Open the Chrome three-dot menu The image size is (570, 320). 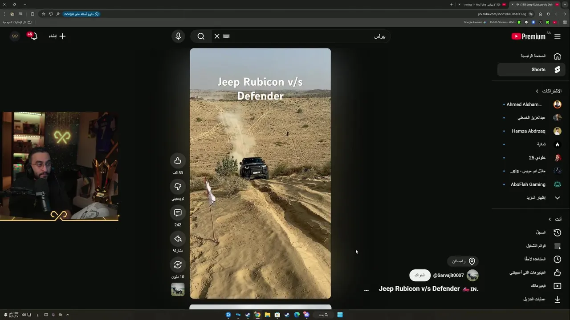pos(4,14)
